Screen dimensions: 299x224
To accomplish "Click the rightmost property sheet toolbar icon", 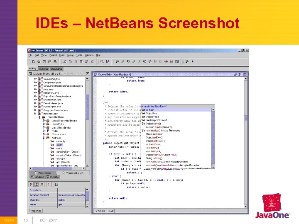I will click(56, 184).
